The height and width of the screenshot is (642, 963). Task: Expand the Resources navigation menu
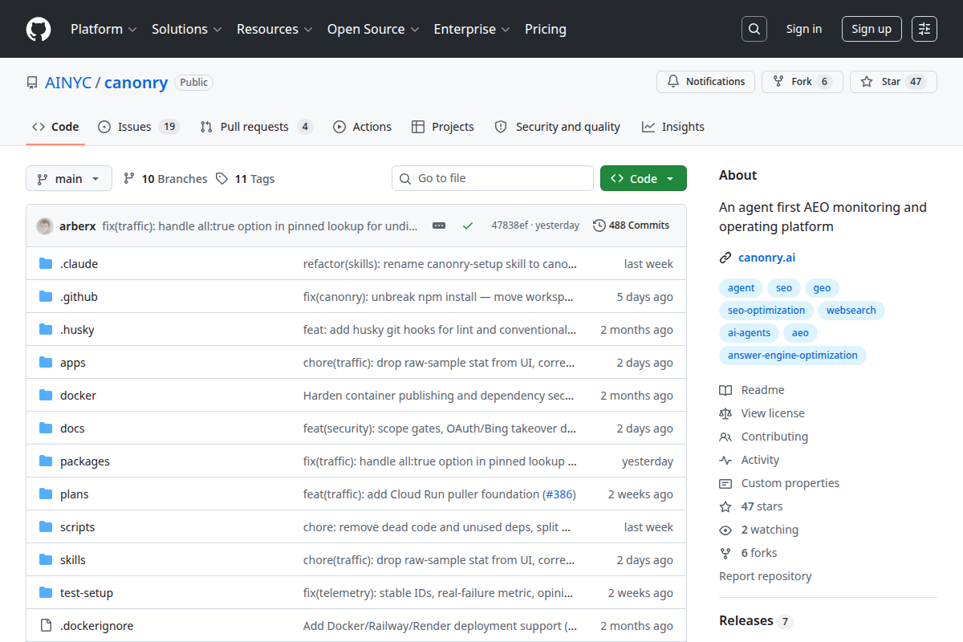click(x=274, y=29)
